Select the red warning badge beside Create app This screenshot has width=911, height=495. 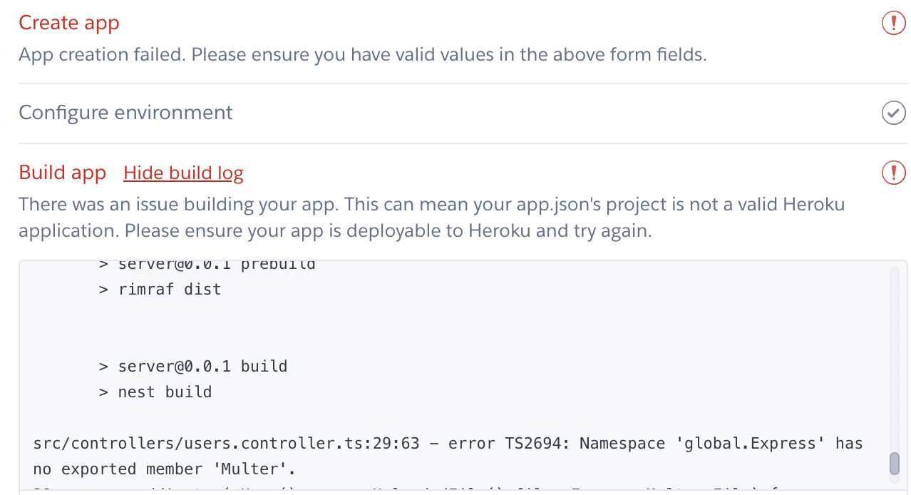pyautogui.click(x=893, y=23)
